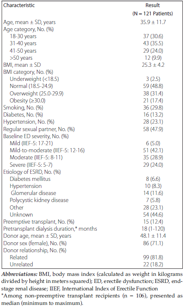The height and width of the screenshot is (307, 184).
Task: Click the Underweight (<18.5) row
Action: pyautogui.click(x=92, y=79)
